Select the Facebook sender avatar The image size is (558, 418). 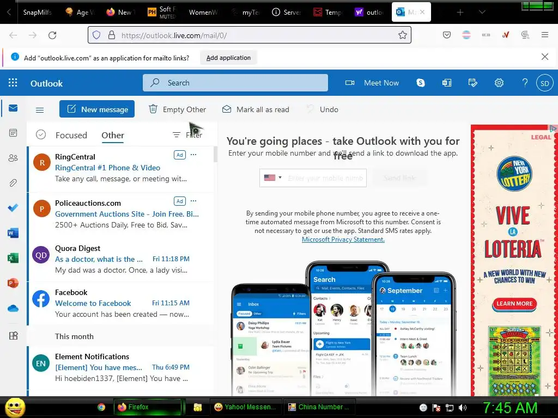click(x=41, y=299)
